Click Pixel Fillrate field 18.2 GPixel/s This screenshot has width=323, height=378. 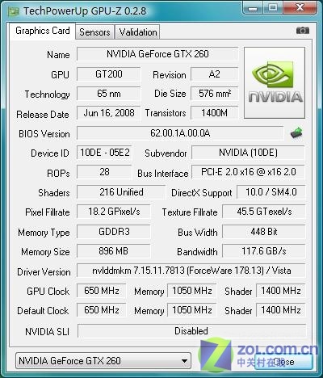click(114, 212)
